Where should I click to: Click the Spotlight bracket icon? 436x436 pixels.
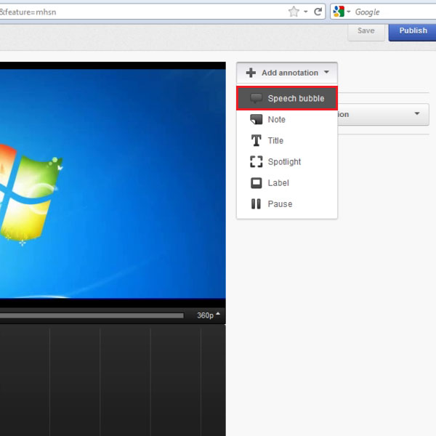click(x=256, y=161)
